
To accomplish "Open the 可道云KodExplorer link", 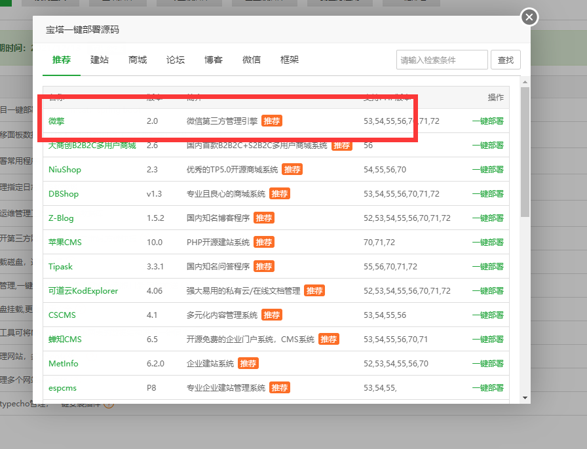I will pos(83,291).
